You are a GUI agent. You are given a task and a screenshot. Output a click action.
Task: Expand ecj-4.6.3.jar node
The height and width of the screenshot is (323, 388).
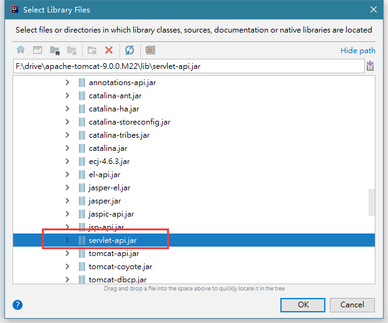68,161
